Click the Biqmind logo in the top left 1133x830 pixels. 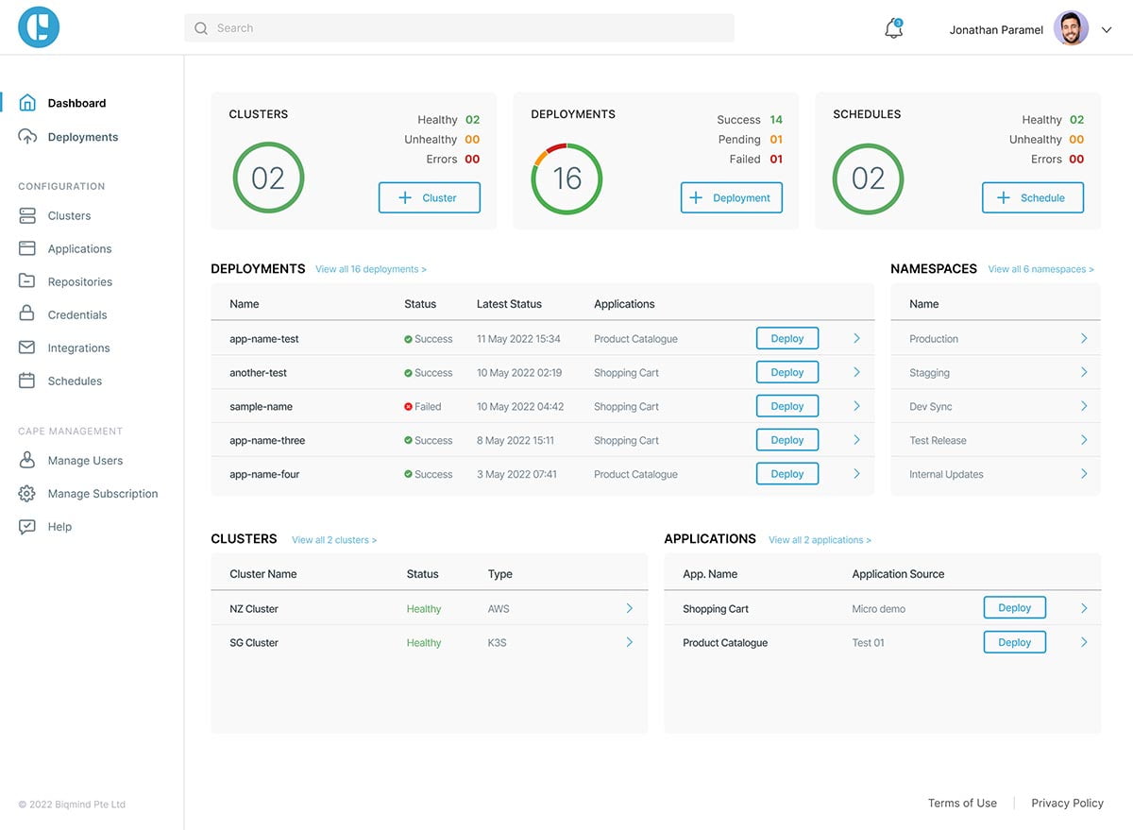pyautogui.click(x=37, y=26)
